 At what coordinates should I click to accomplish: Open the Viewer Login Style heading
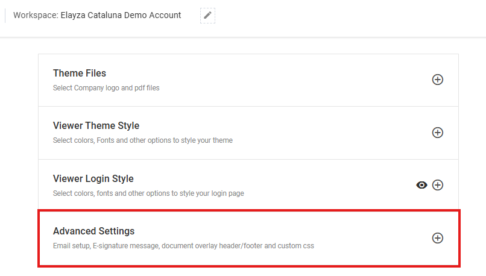(x=93, y=178)
